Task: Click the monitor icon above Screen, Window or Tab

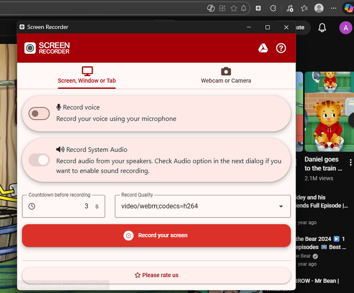Action: 87,70
